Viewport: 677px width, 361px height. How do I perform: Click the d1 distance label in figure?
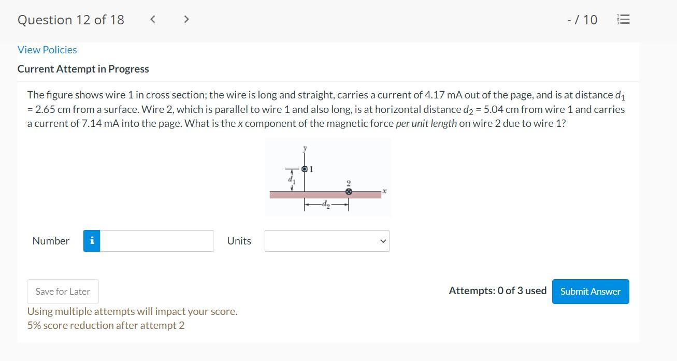pos(292,181)
